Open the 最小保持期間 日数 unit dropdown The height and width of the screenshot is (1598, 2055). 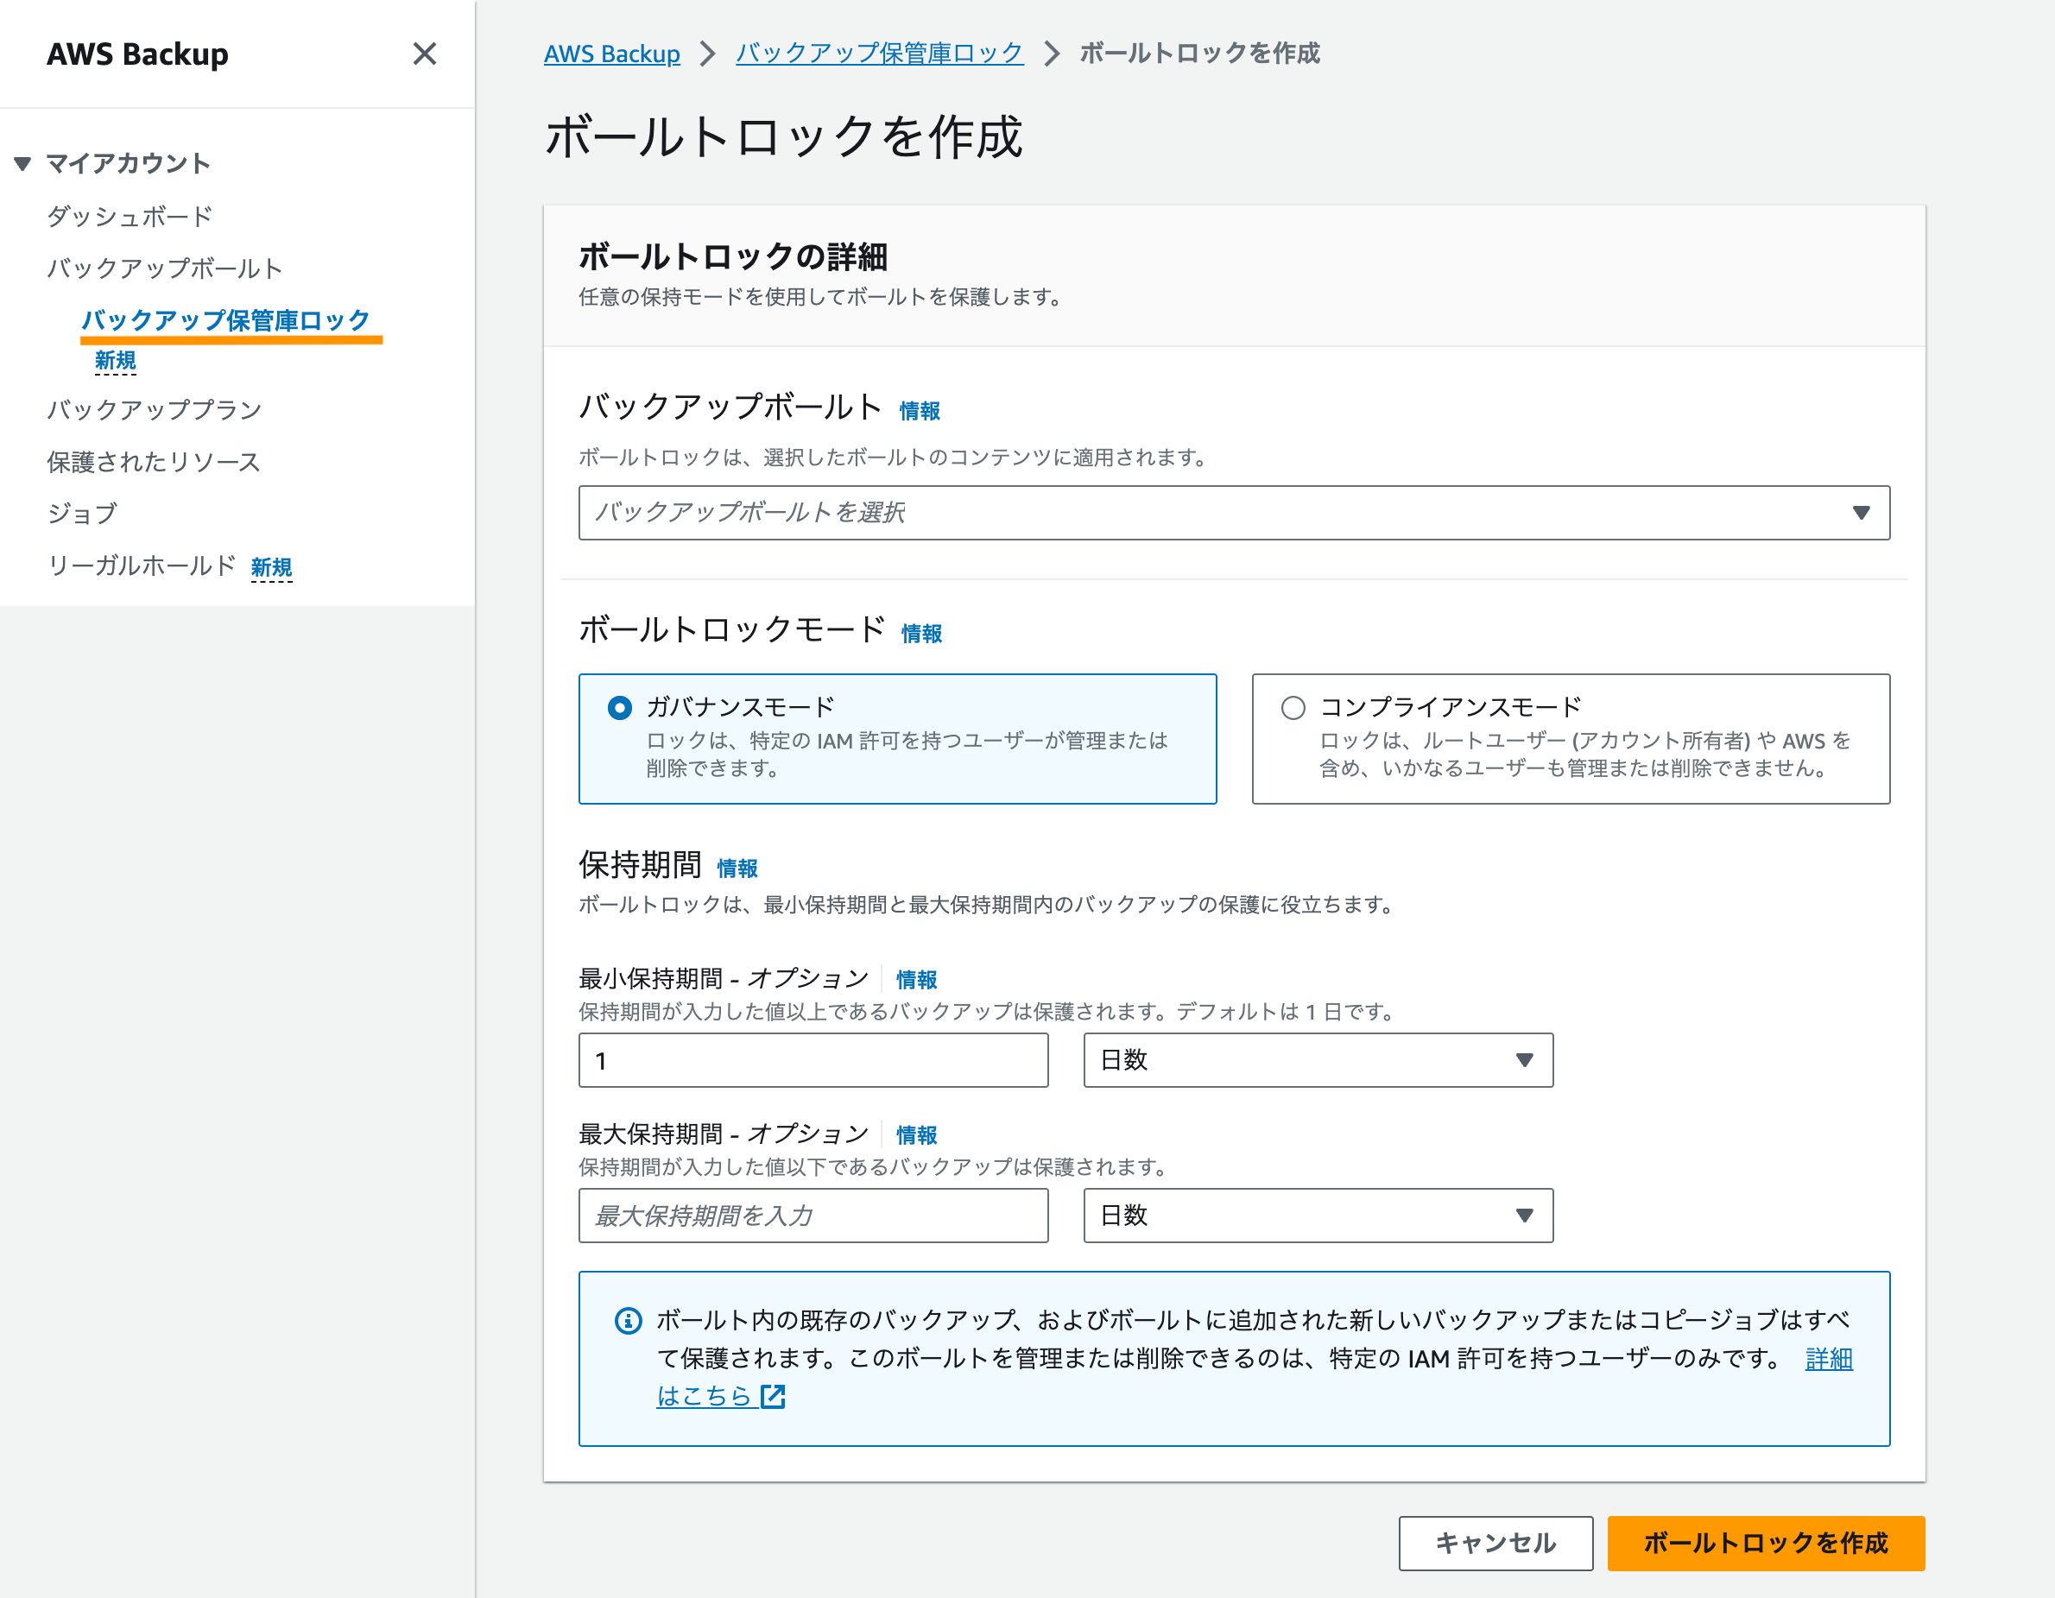(x=1318, y=1060)
